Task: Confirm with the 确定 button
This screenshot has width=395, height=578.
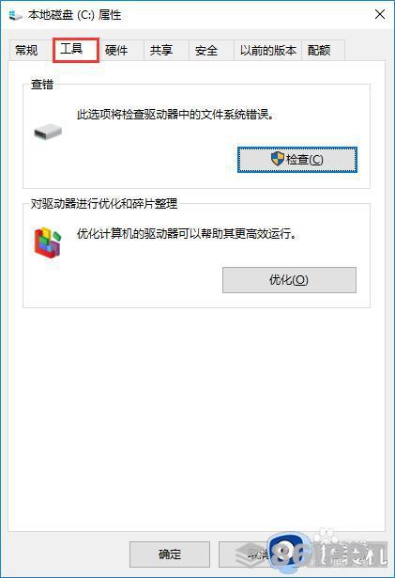Action: (170, 555)
